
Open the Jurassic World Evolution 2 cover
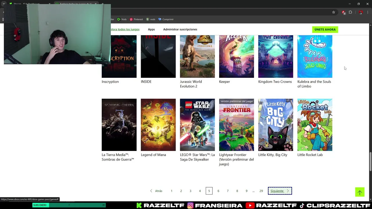pos(197,56)
